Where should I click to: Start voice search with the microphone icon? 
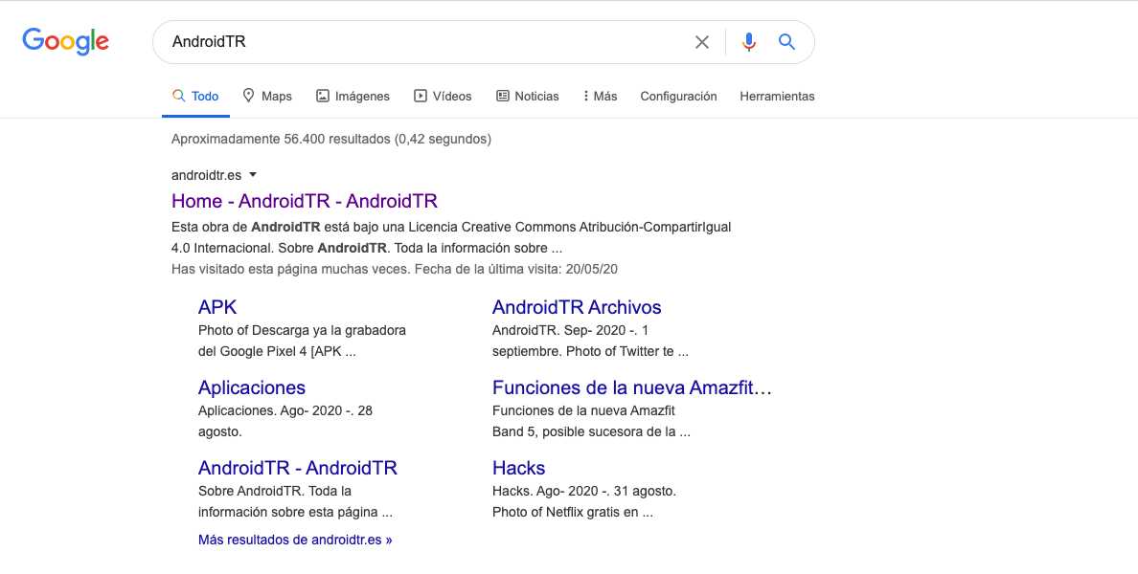click(x=749, y=42)
